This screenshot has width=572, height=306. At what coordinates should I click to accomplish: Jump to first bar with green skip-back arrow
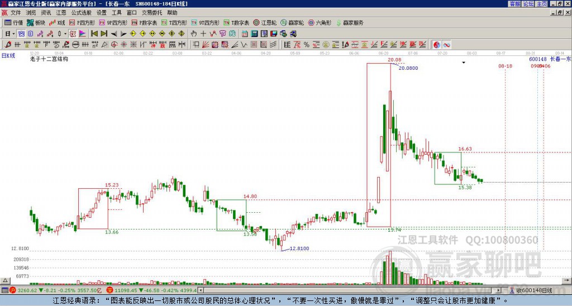click(x=94, y=34)
